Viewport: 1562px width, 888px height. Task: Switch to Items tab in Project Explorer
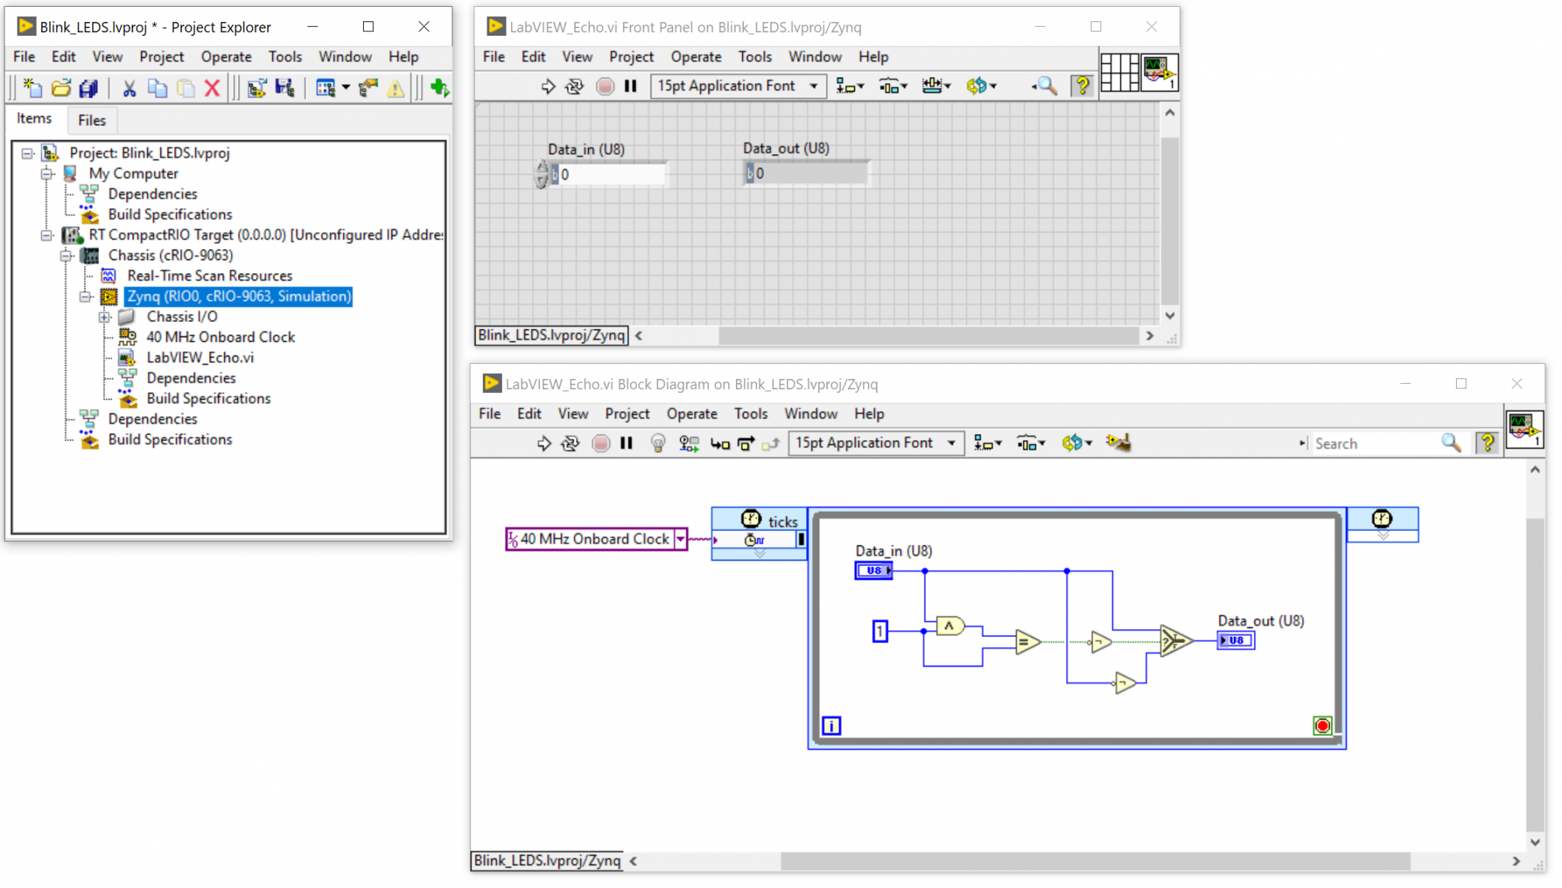34,118
